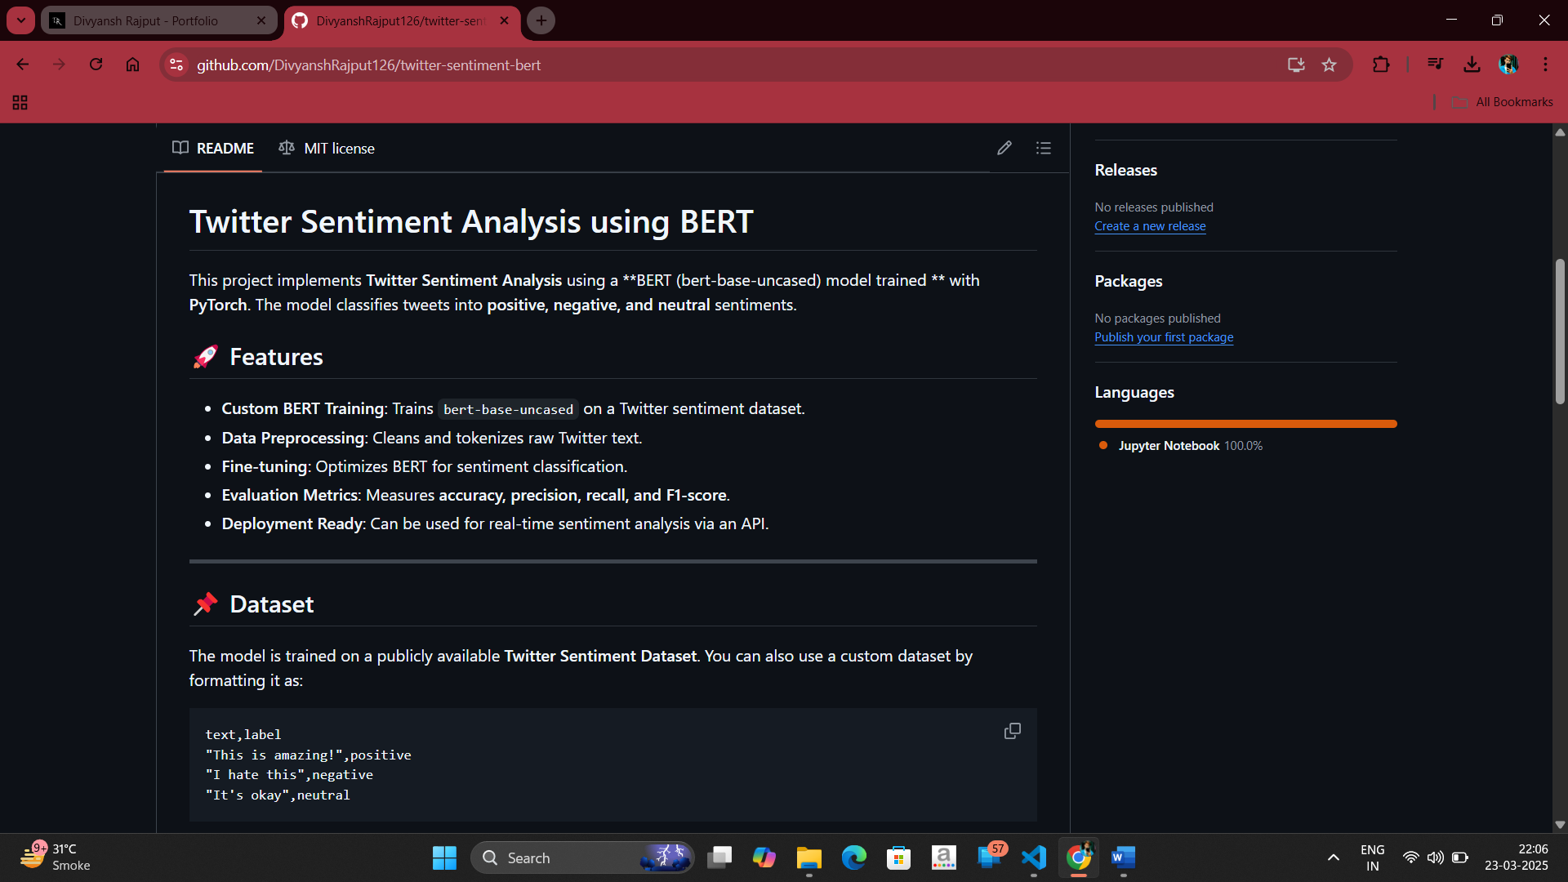The width and height of the screenshot is (1568, 882).
Task: Open the All Bookmarks folder
Action: pyautogui.click(x=1503, y=102)
